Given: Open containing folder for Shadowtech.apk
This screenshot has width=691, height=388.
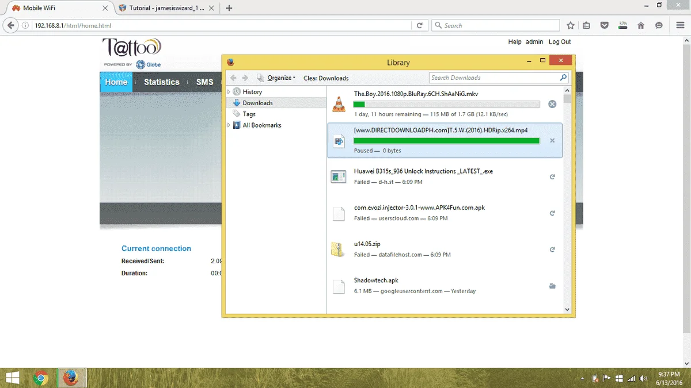Looking at the screenshot, I should [x=552, y=286].
